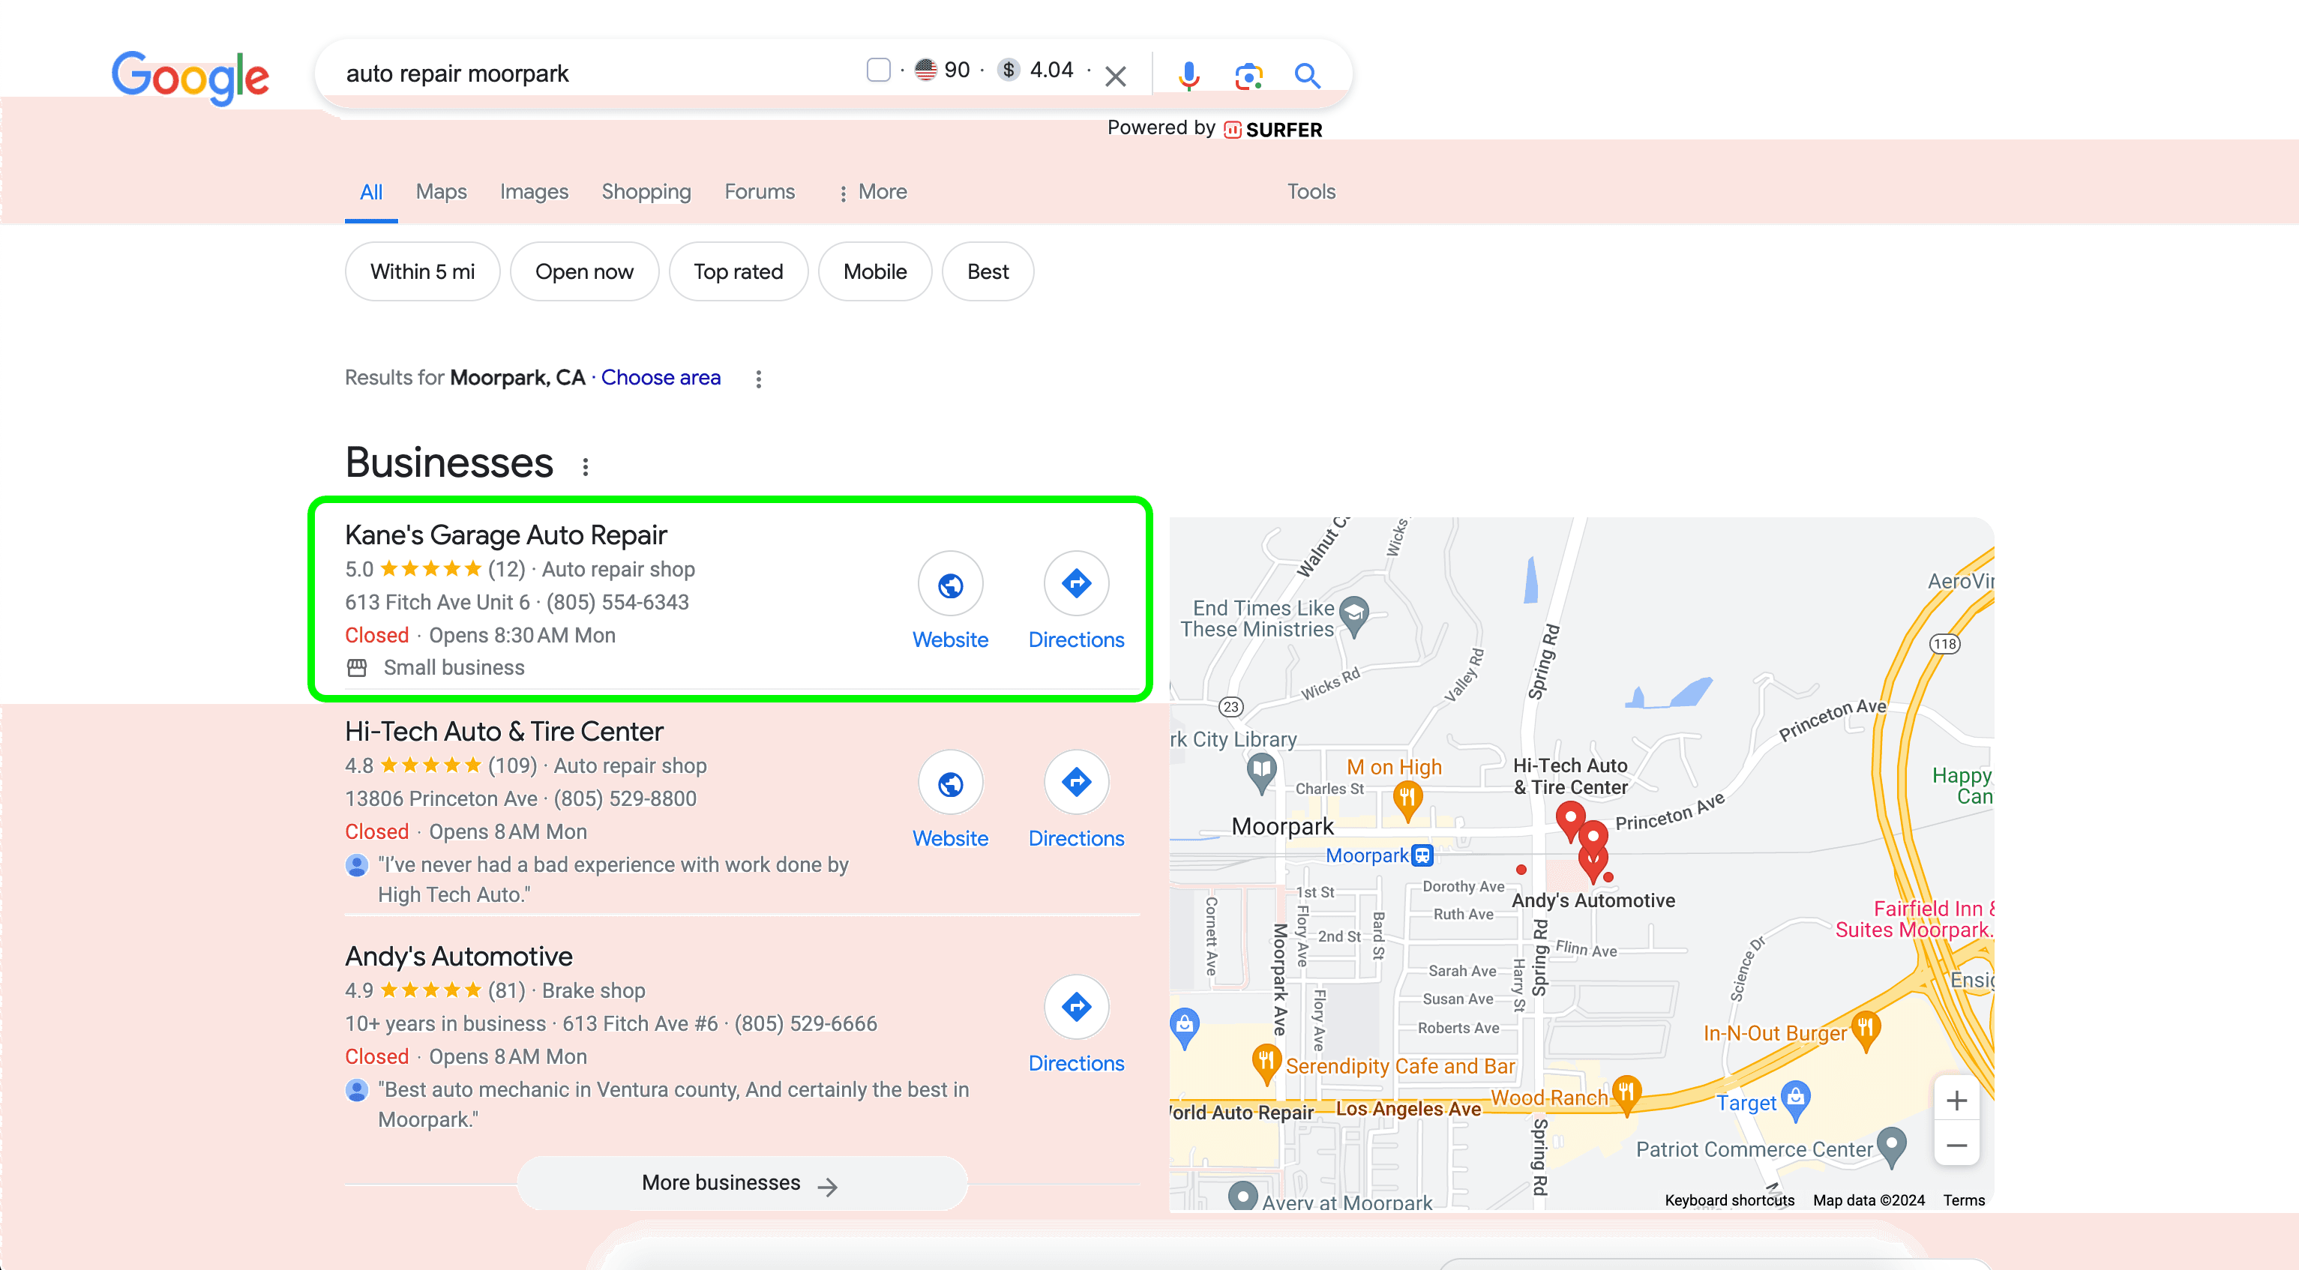Click Website icon for Kane's Garage
Image resolution: width=2299 pixels, height=1270 pixels.
(951, 585)
